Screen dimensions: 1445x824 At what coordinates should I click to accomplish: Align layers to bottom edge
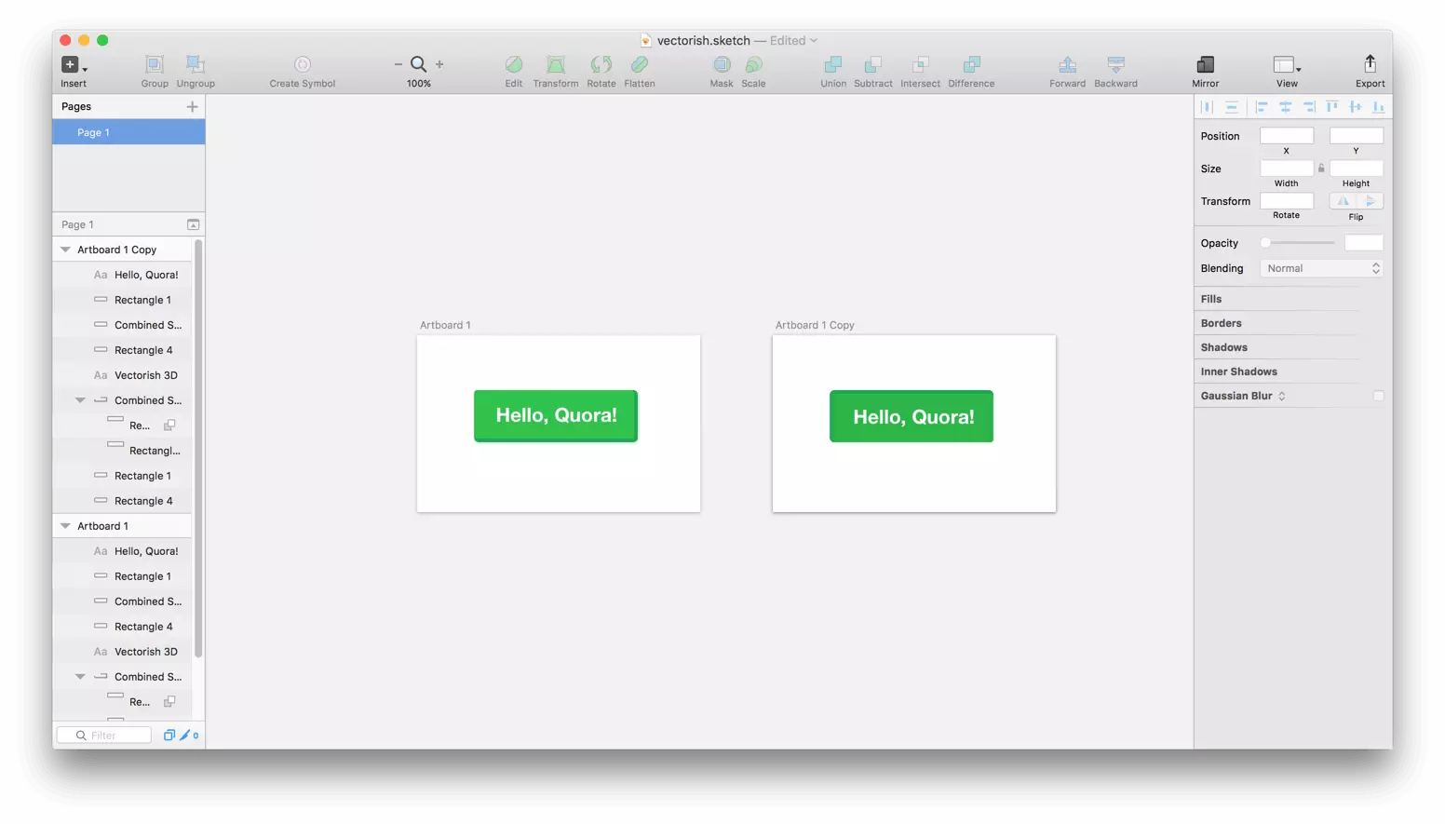pos(1378,107)
